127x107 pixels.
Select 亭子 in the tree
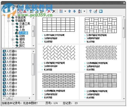22,27
